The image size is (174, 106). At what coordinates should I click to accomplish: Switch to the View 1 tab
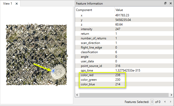pyautogui.click(x=8, y=4)
